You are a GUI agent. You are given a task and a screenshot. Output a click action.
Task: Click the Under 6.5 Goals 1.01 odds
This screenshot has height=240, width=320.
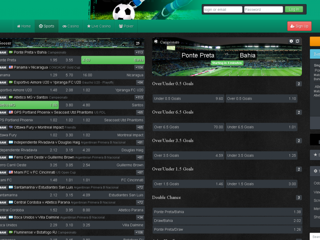(262, 127)
